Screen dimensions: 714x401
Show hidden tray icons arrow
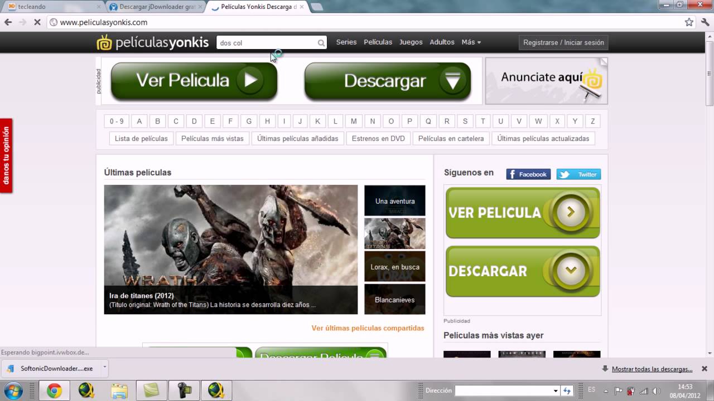pyautogui.click(x=607, y=390)
